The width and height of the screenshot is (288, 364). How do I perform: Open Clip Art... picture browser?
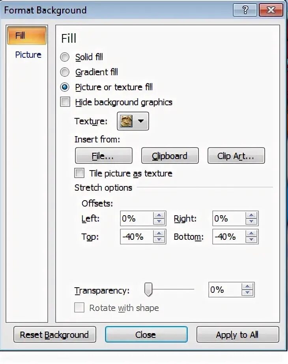click(236, 155)
